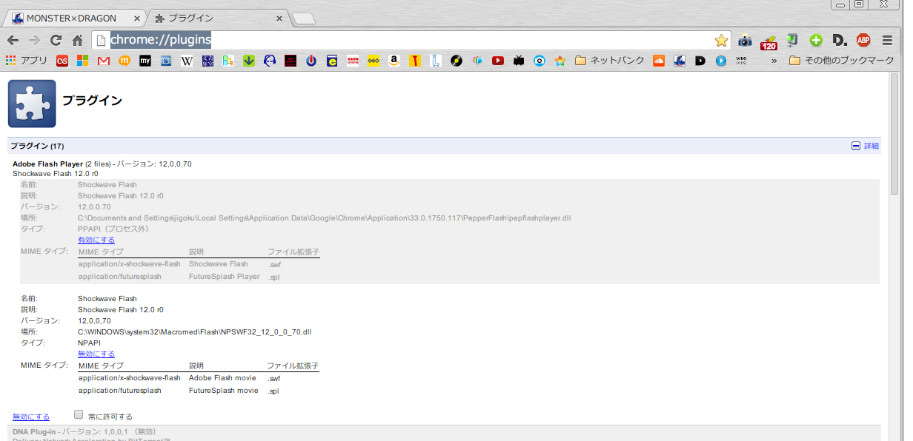The height and width of the screenshot is (441, 913).
Task: Click the NPSWF32_12_0_0_70.dll path text
Action: pos(195,331)
